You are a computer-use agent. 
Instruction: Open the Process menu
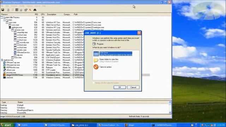(14, 6)
